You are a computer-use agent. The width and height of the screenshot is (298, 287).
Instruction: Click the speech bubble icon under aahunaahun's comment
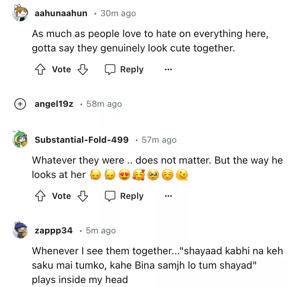point(110,69)
